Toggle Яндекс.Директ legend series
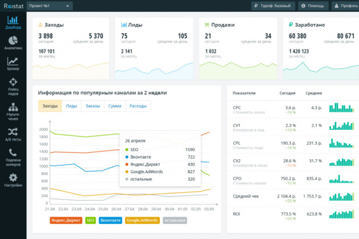 coord(66,220)
